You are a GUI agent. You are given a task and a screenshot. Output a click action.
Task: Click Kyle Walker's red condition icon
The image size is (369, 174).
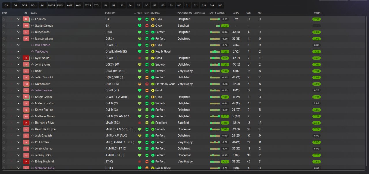click(140, 58)
